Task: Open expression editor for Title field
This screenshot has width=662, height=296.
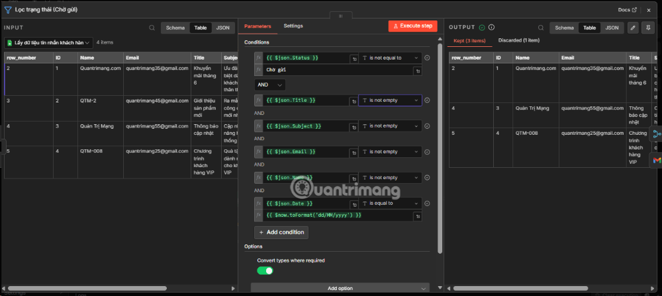Action: 354,101
